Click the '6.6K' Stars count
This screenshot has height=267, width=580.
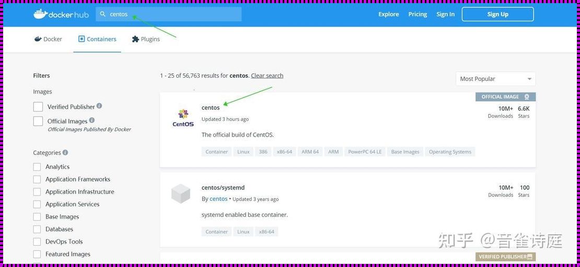[x=524, y=108]
